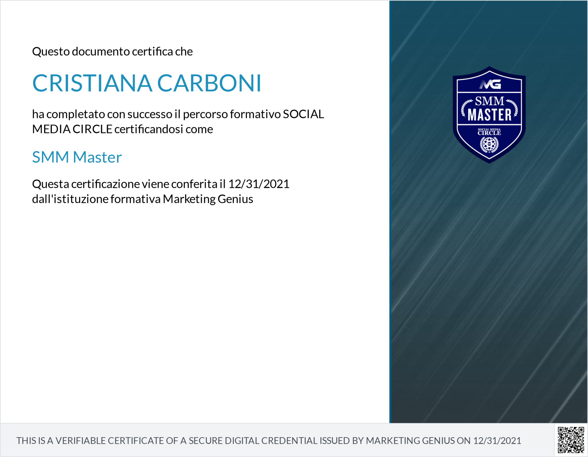Click the MG logo atop the badge
This screenshot has height=457, width=588.
click(x=490, y=84)
